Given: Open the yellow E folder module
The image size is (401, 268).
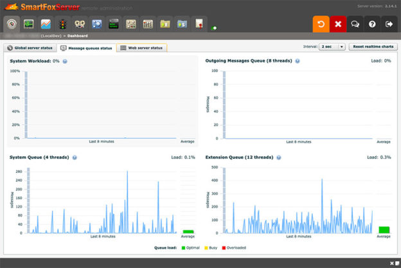Looking at the screenshot, I should point(165,24).
